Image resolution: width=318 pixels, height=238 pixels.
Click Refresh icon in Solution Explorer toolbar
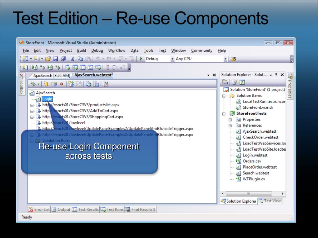pos(242,82)
